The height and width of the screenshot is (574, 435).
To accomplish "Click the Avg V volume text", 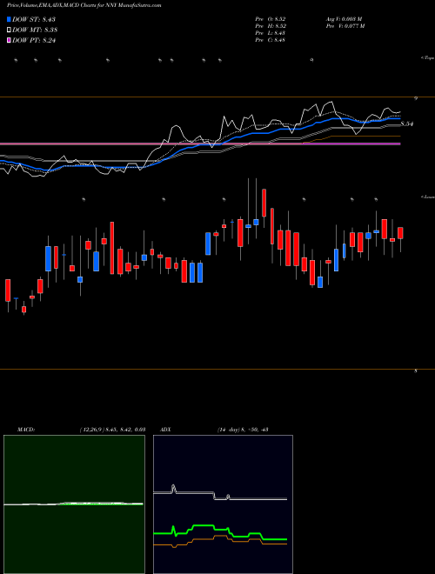I will (x=344, y=19).
